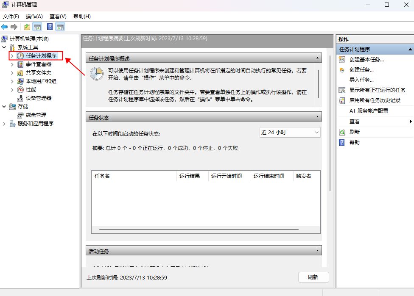The image size is (414, 296).
Task: Click the help toolbar icon
Action: (x=50, y=26)
